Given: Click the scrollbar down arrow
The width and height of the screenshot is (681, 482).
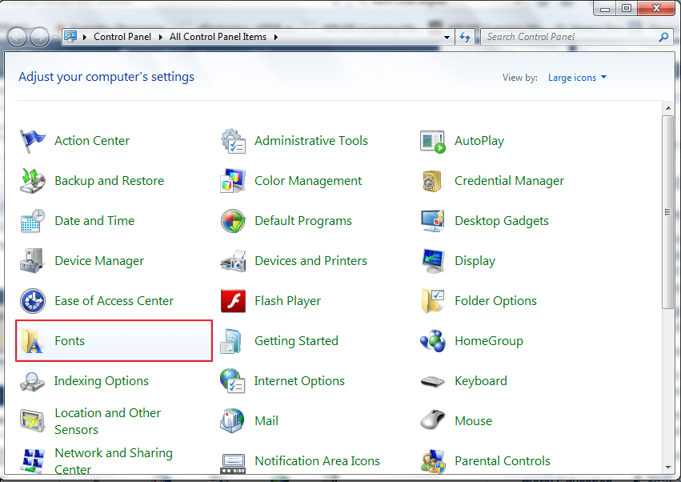Looking at the screenshot, I should tap(667, 468).
